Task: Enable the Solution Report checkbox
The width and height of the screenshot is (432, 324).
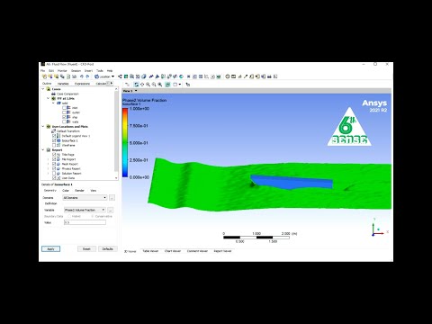Action: (54, 174)
